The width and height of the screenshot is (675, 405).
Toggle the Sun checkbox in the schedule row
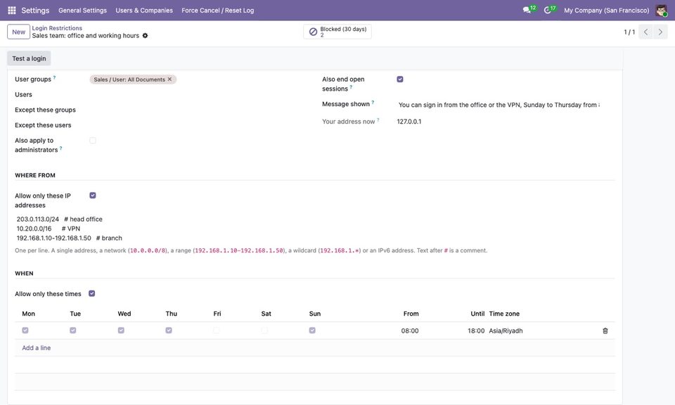pos(312,330)
